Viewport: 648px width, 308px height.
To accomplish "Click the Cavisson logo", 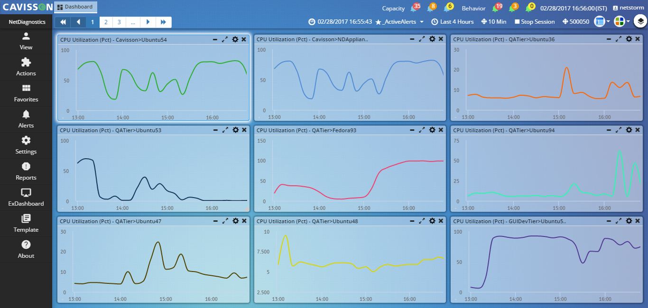I will tap(27, 7).
